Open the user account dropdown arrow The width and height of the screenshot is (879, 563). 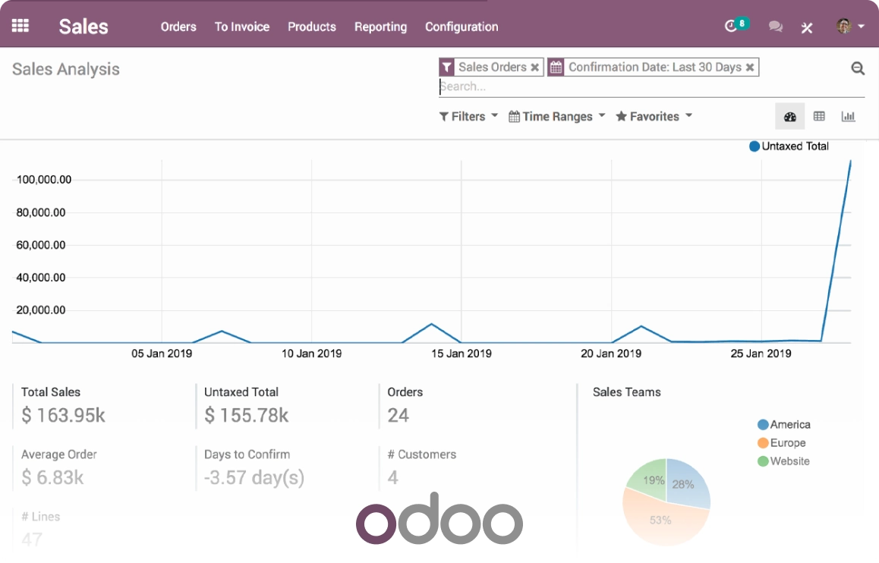pyautogui.click(x=861, y=27)
